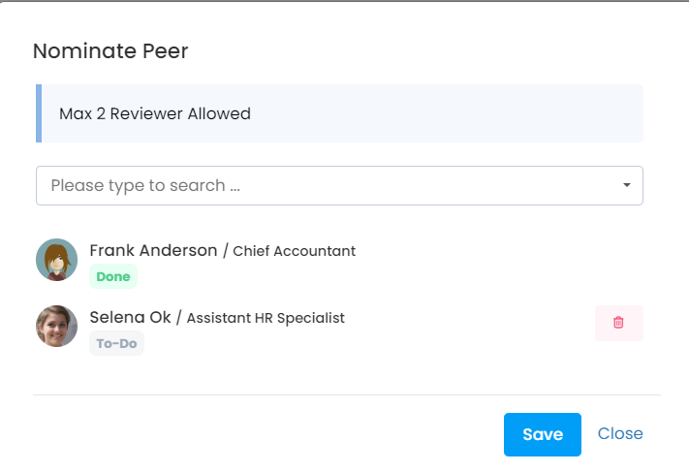The height and width of the screenshot is (472, 689).
Task: Delete Selena Ok with the trash icon
Action: click(618, 323)
